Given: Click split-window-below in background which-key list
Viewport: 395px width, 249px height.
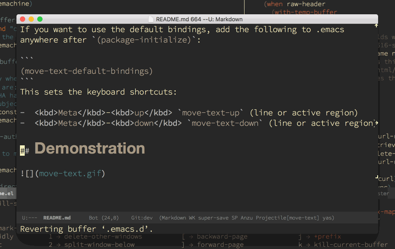Looking at the screenshot, I should [99, 245].
